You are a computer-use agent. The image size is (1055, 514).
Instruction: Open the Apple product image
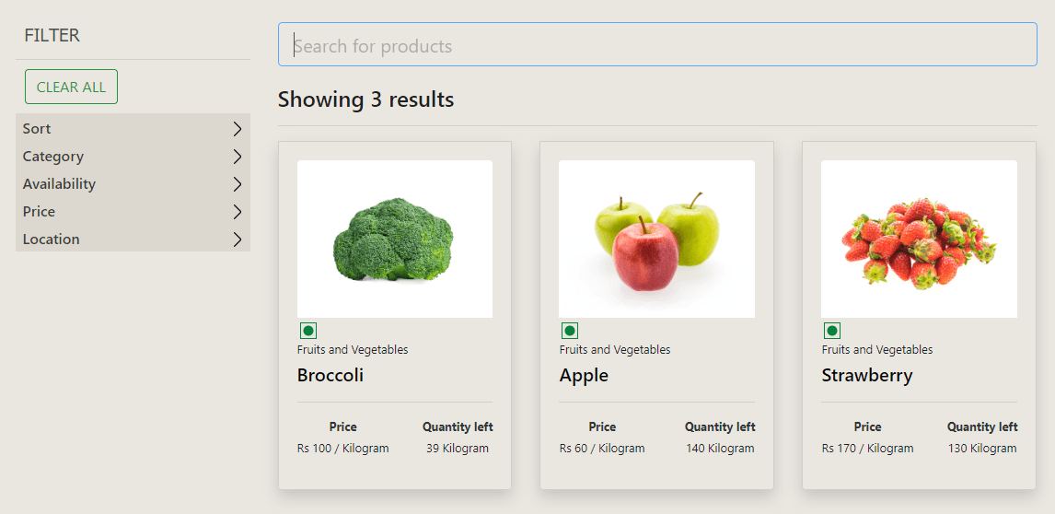click(x=656, y=239)
